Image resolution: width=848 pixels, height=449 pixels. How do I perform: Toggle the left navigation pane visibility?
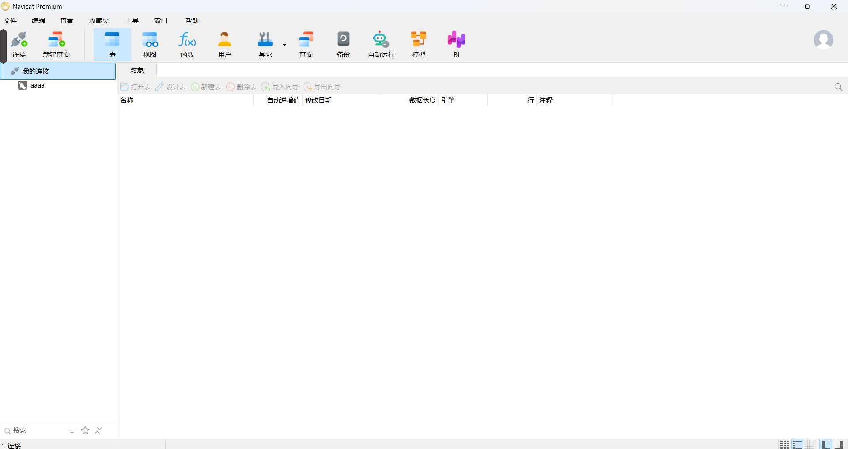(826, 445)
